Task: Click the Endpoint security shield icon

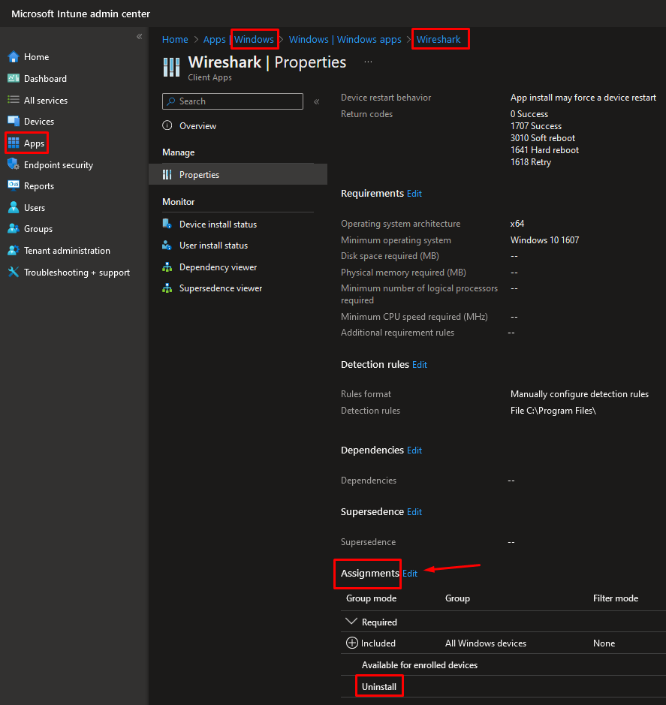Action: [x=14, y=164]
